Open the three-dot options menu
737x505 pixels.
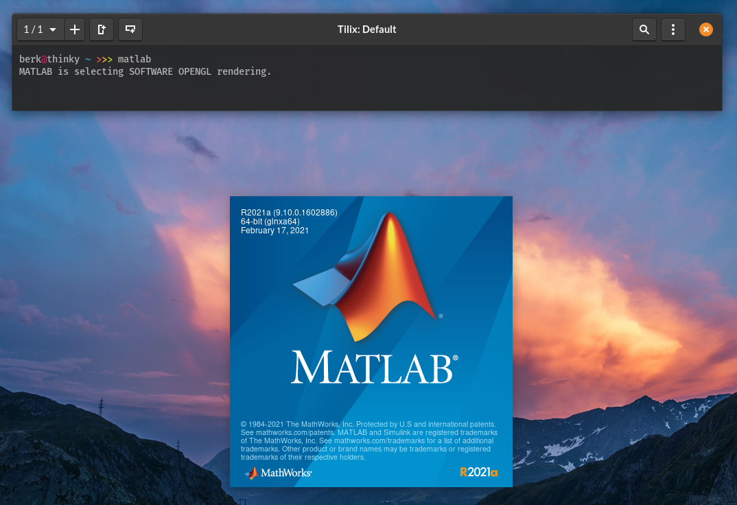tap(672, 30)
